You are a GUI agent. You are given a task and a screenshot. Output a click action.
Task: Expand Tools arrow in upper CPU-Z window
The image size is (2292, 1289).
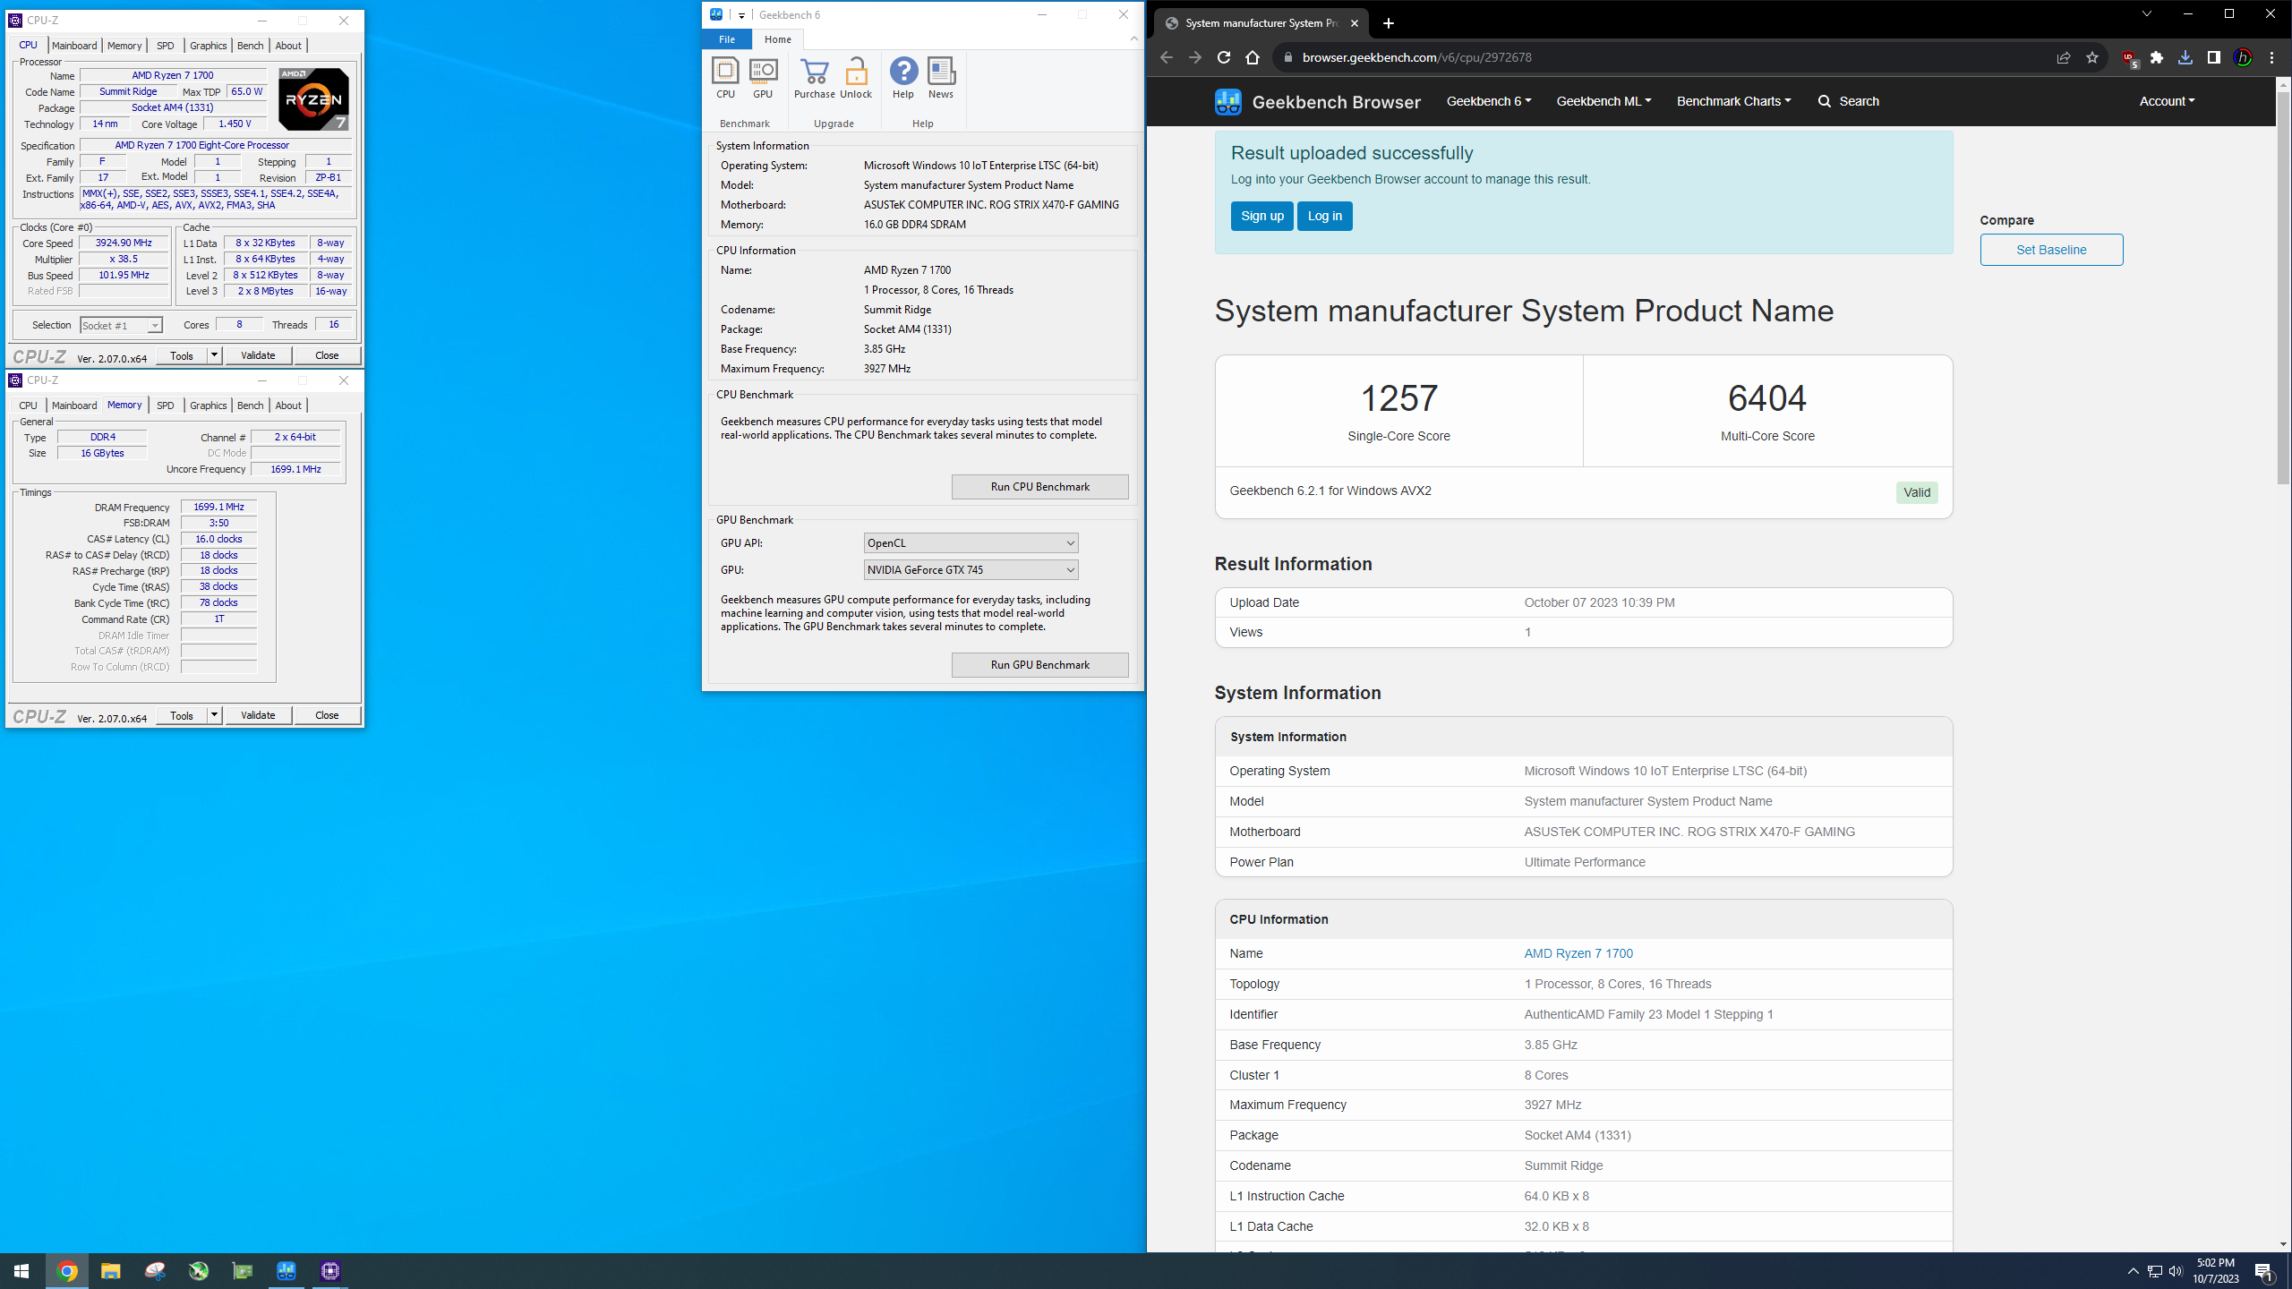[x=214, y=355]
